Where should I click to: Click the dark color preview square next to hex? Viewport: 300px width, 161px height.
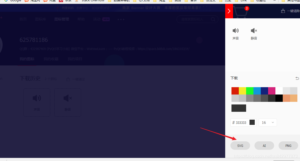tap(252, 122)
